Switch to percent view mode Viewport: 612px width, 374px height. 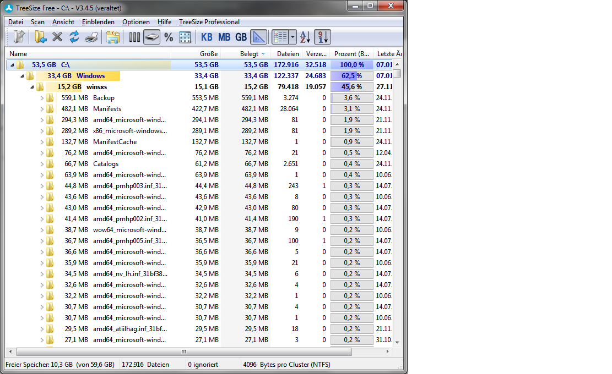click(169, 37)
